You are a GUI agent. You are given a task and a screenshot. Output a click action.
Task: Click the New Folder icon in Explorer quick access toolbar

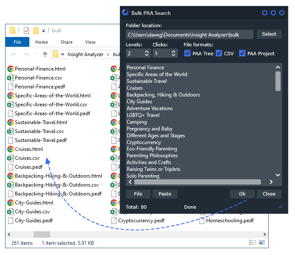36,31
